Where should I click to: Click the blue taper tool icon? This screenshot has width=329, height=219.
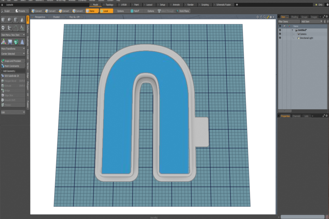click(x=22, y=42)
